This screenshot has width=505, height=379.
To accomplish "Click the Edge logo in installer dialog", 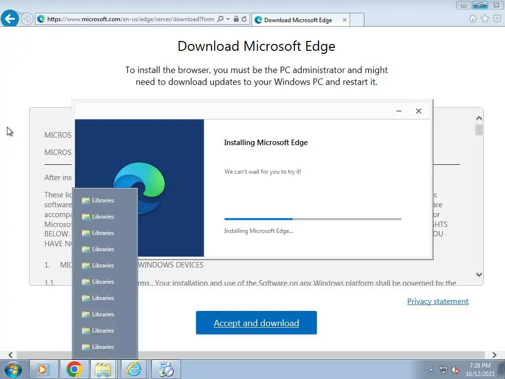I will click(140, 188).
